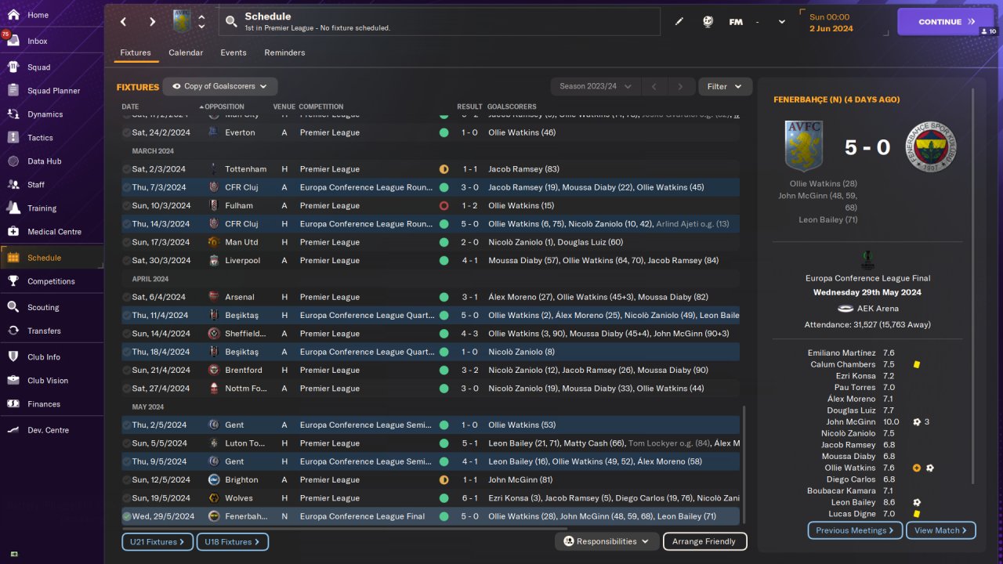Toggle the tick for Sun, 21/4/2024 Brentford fixture
1003x564 pixels.
(127, 371)
